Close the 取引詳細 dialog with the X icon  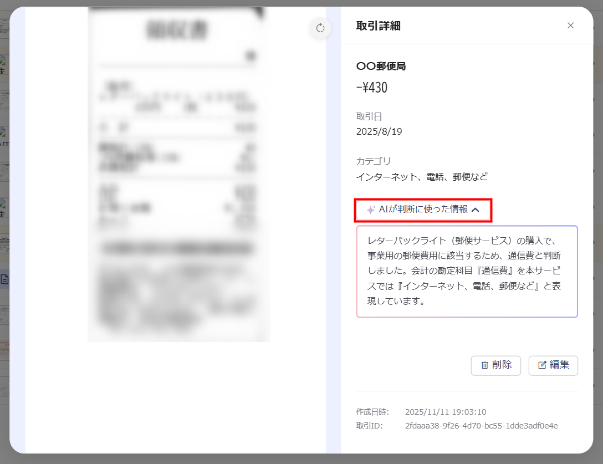570,26
